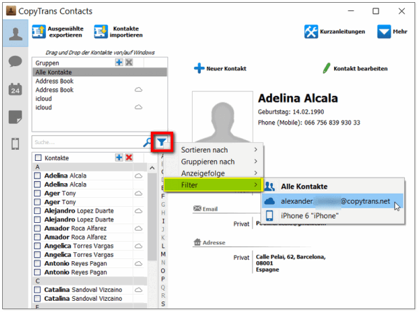Open the Calendar section in the sidebar
Image resolution: width=418 pixels, height=312 pixels.
coord(15,89)
